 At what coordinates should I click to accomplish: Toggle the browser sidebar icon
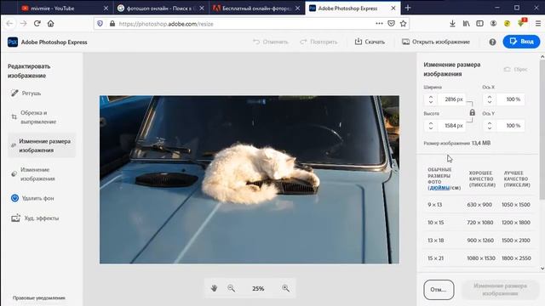[x=479, y=24]
